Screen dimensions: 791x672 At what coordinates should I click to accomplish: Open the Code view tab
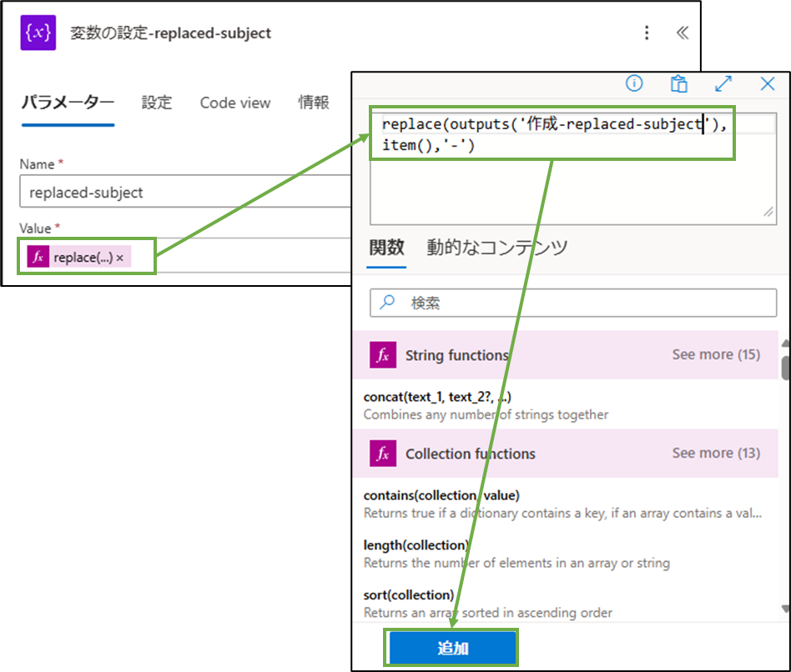pos(235,103)
